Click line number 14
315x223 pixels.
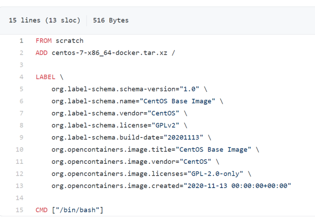(x=20, y=198)
